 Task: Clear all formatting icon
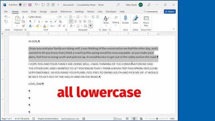point(60,22)
